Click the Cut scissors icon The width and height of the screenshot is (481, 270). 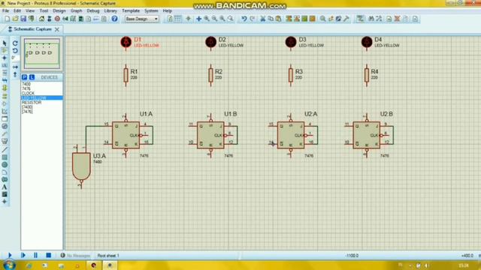click(263, 19)
